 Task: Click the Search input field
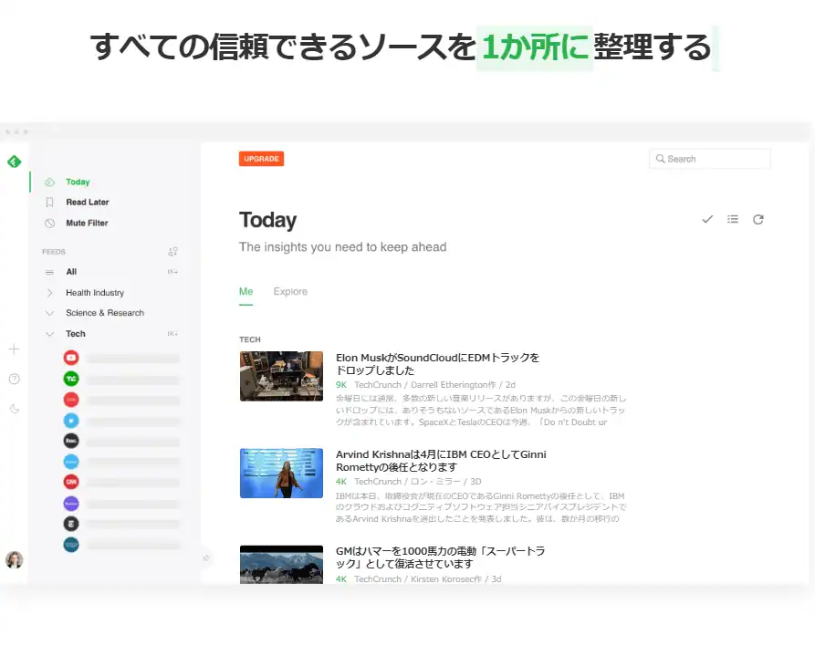coord(710,159)
